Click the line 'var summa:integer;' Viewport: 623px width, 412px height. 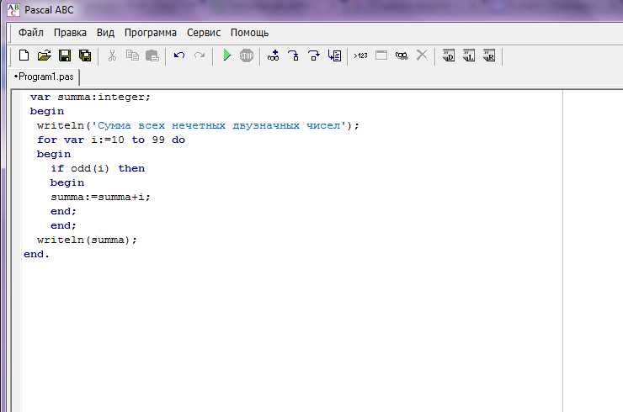(90, 97)
